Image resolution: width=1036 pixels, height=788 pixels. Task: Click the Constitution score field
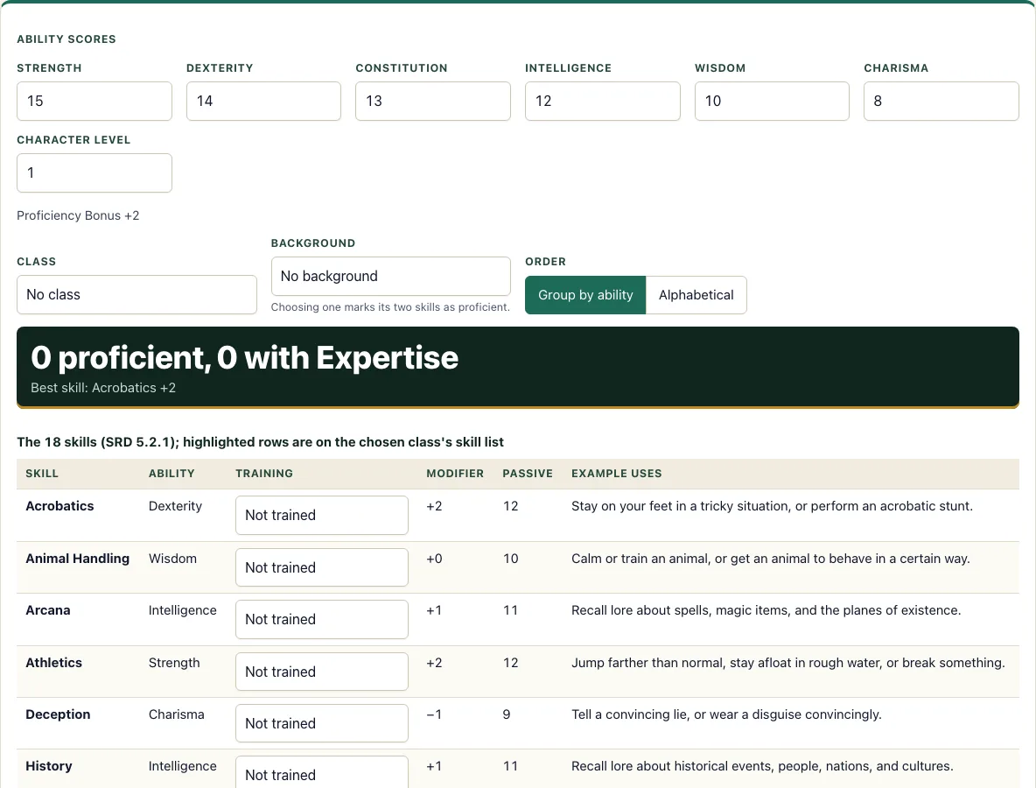click(433, 102)
